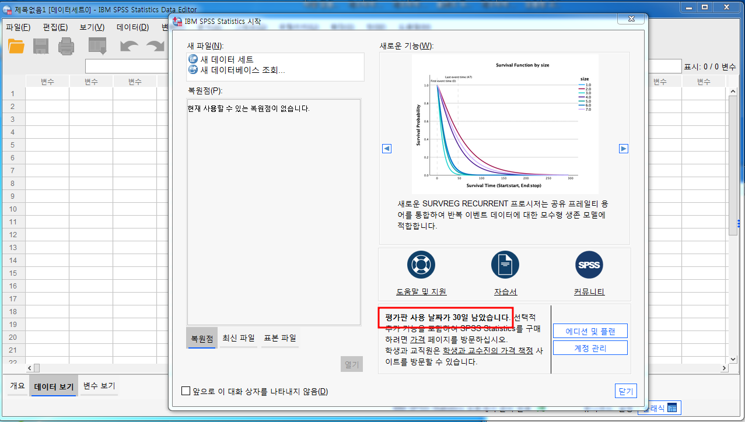
Task: Open the 보기(V) menu
Action: tap(92, 27)
